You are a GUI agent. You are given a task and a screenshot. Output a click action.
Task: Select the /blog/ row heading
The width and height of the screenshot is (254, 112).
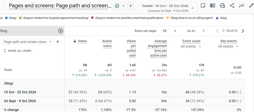(9, 83)
